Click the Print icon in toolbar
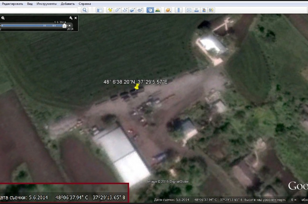This screenshot has width=308, height=204. (x=197, y=10)
